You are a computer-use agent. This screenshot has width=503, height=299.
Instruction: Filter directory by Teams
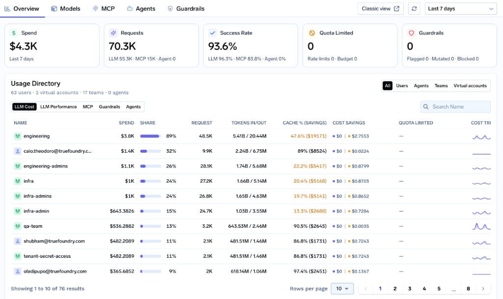pyautogui.click(x=441, y=85)
